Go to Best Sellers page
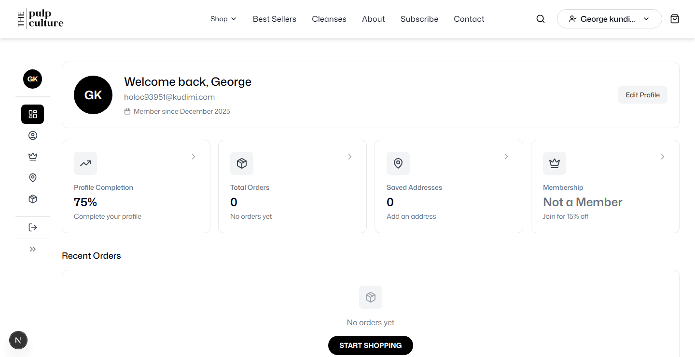The height and width of the screenshot is (357, 695). point(275,19)
